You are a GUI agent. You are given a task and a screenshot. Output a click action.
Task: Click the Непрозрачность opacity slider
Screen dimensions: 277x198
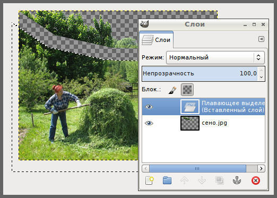[x=200, y=74]
